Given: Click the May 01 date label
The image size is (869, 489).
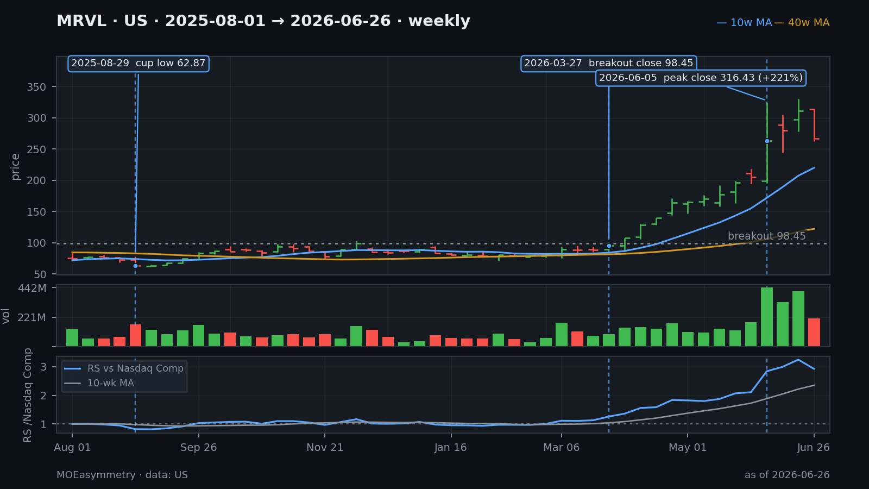Looking at the screenshot, I should point(688,448).
